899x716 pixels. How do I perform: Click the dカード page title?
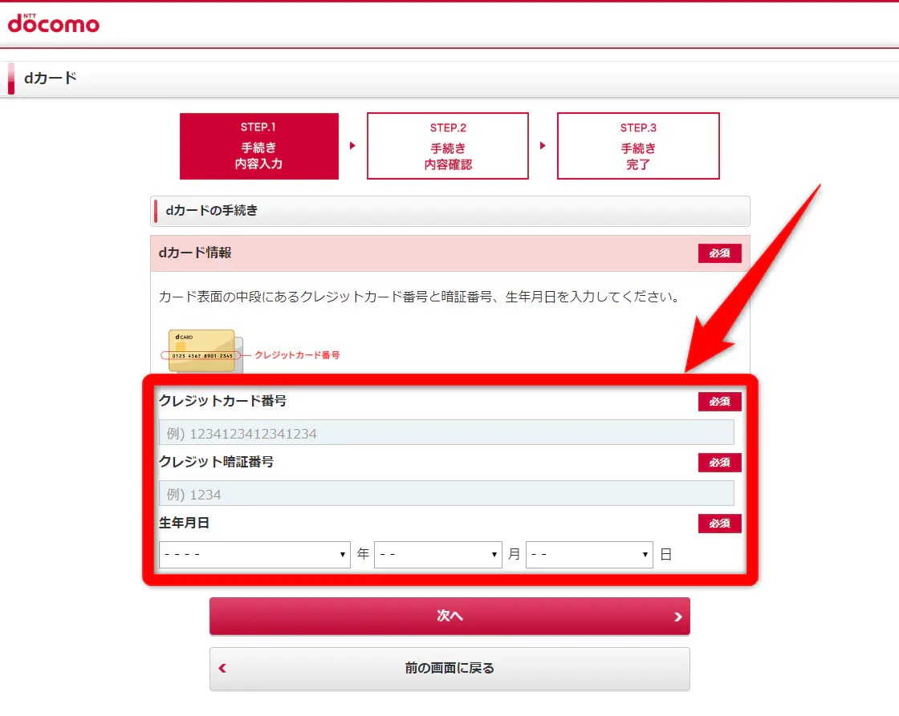click(x=51, y=78)
